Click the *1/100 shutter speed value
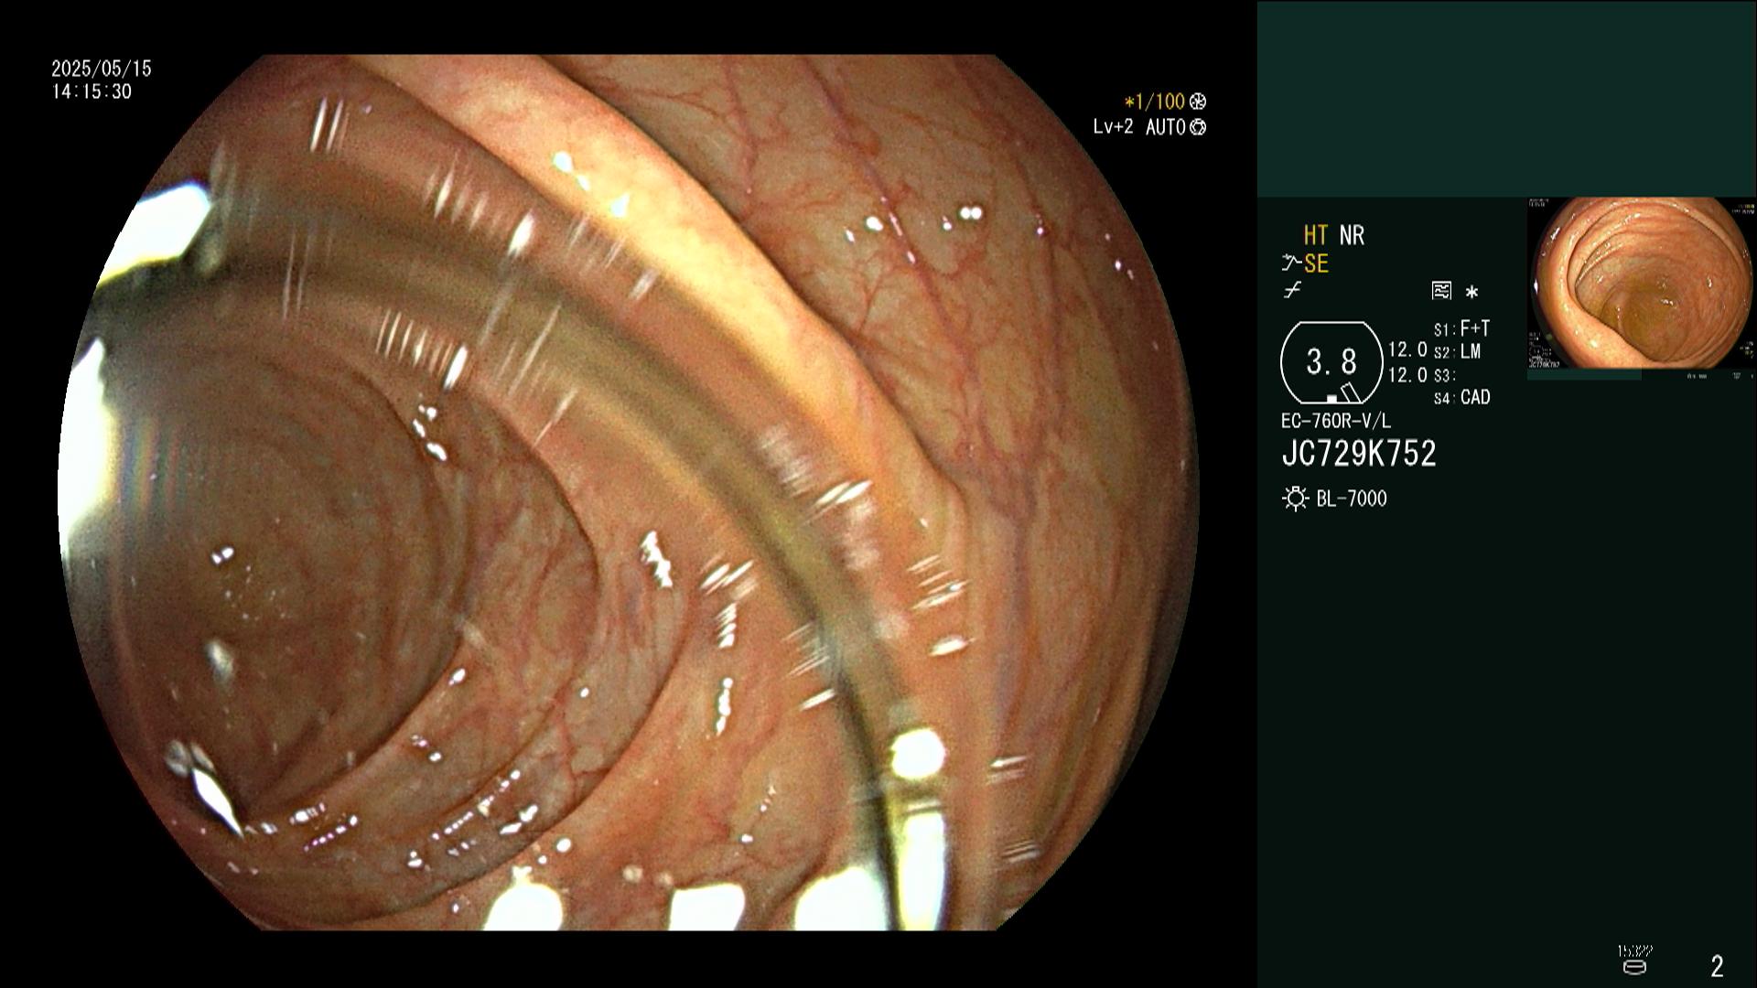Viewport: 1757px width, 988px height. [x=1155, y=102]
